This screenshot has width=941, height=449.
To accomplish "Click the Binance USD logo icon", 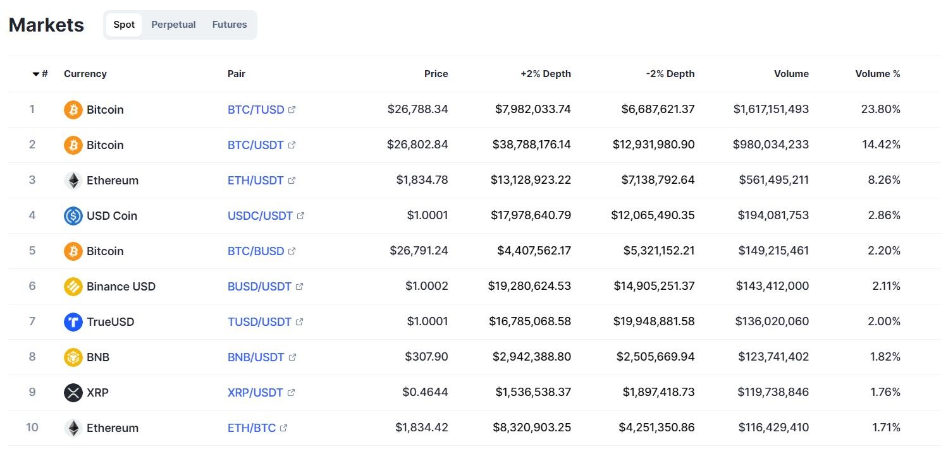I will click(73, 287).
